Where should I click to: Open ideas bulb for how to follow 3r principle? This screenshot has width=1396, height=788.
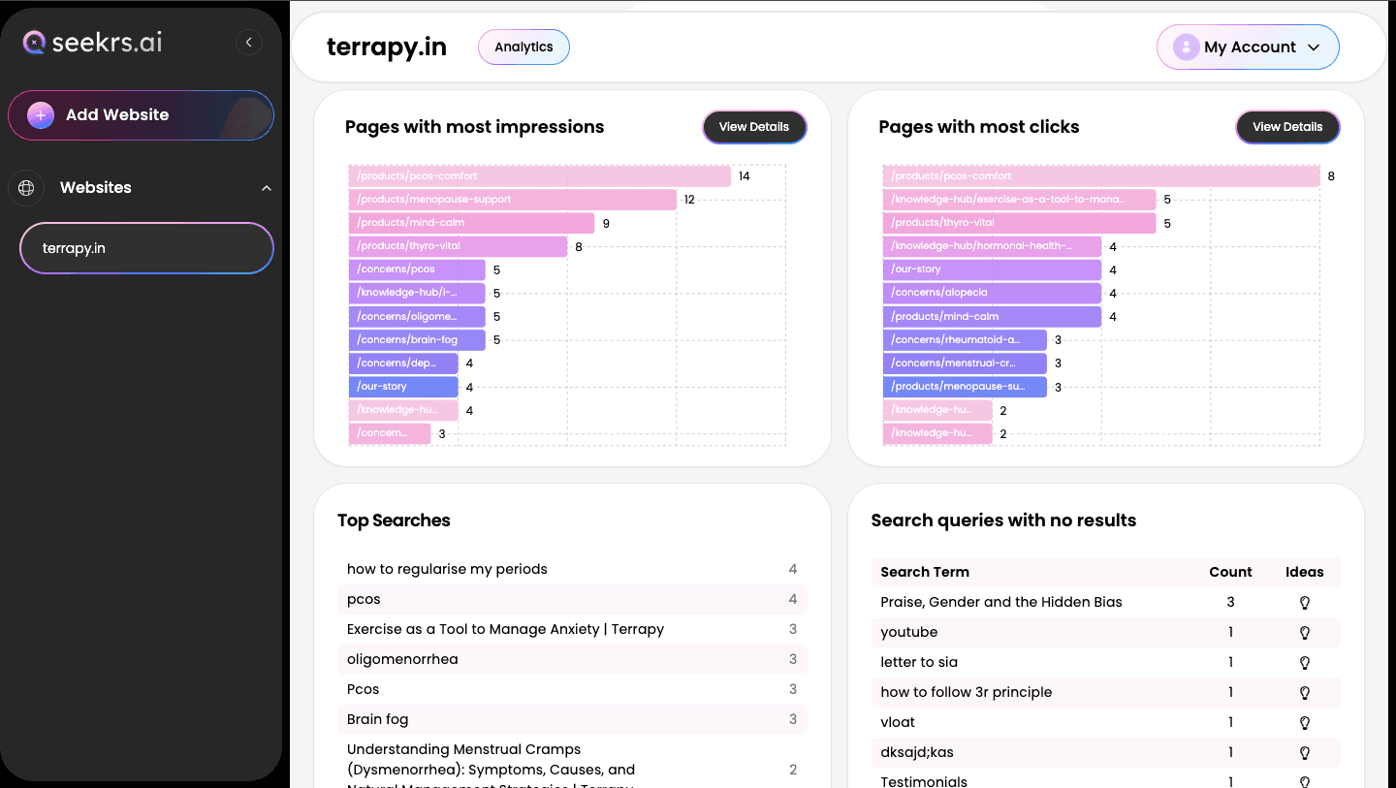(x=1305, y=693)
